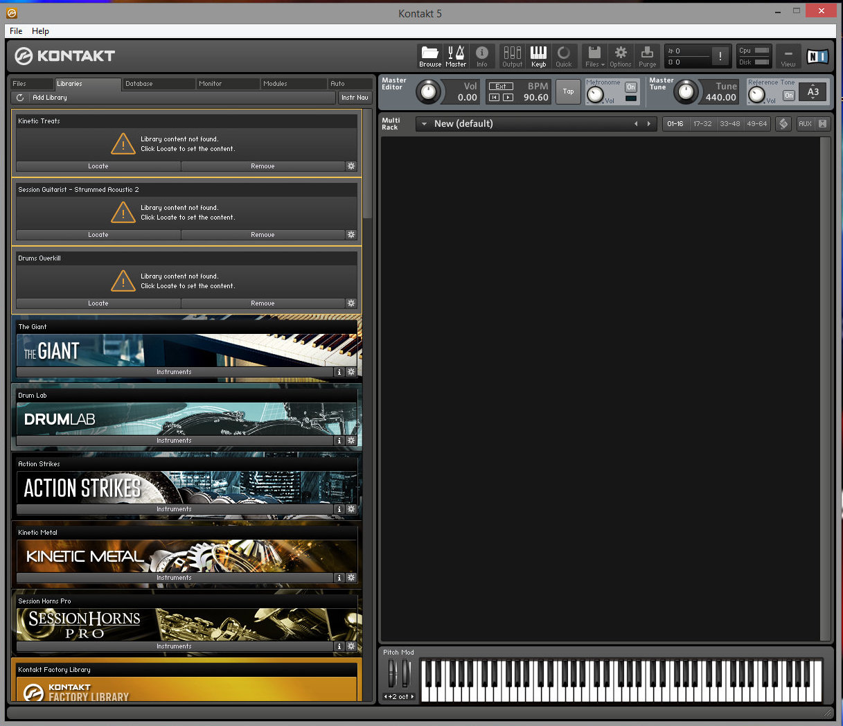Refresh the libraries list
This screenshot has height=726, width=843.
20,98
